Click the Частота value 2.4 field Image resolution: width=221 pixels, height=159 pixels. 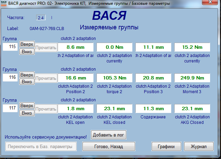click(x=41, y=18)
